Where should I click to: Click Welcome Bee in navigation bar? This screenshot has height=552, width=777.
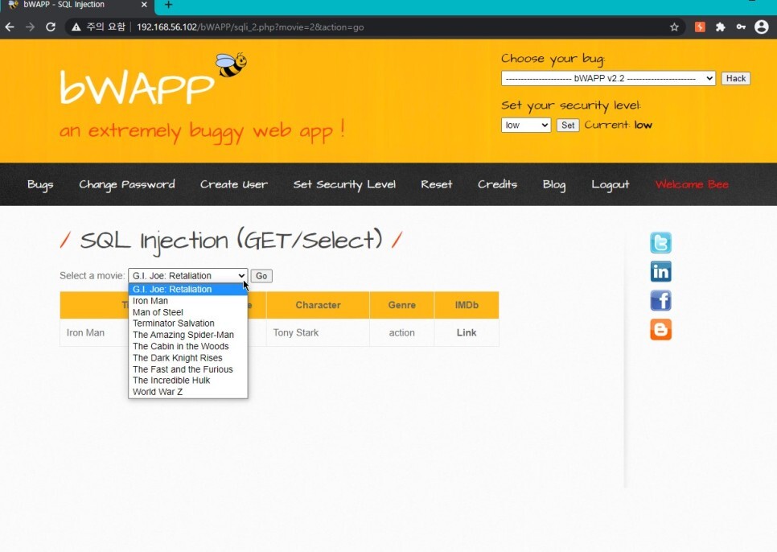pos(692,184)
